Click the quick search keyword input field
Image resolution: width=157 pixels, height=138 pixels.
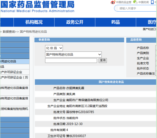click(x=71, y=61)
